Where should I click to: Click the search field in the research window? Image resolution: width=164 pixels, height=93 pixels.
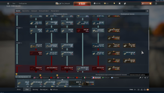coord(134,11)
